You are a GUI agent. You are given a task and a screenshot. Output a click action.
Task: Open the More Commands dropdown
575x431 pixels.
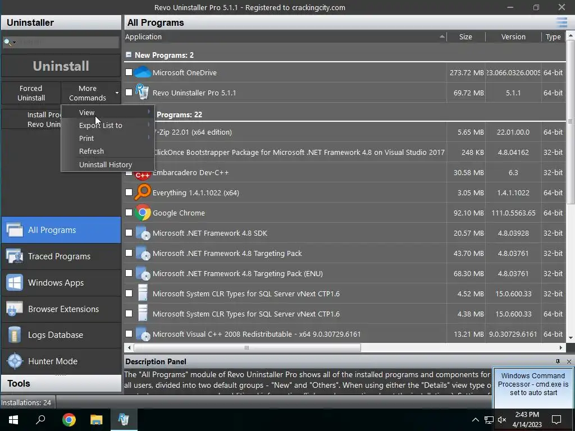90,93
